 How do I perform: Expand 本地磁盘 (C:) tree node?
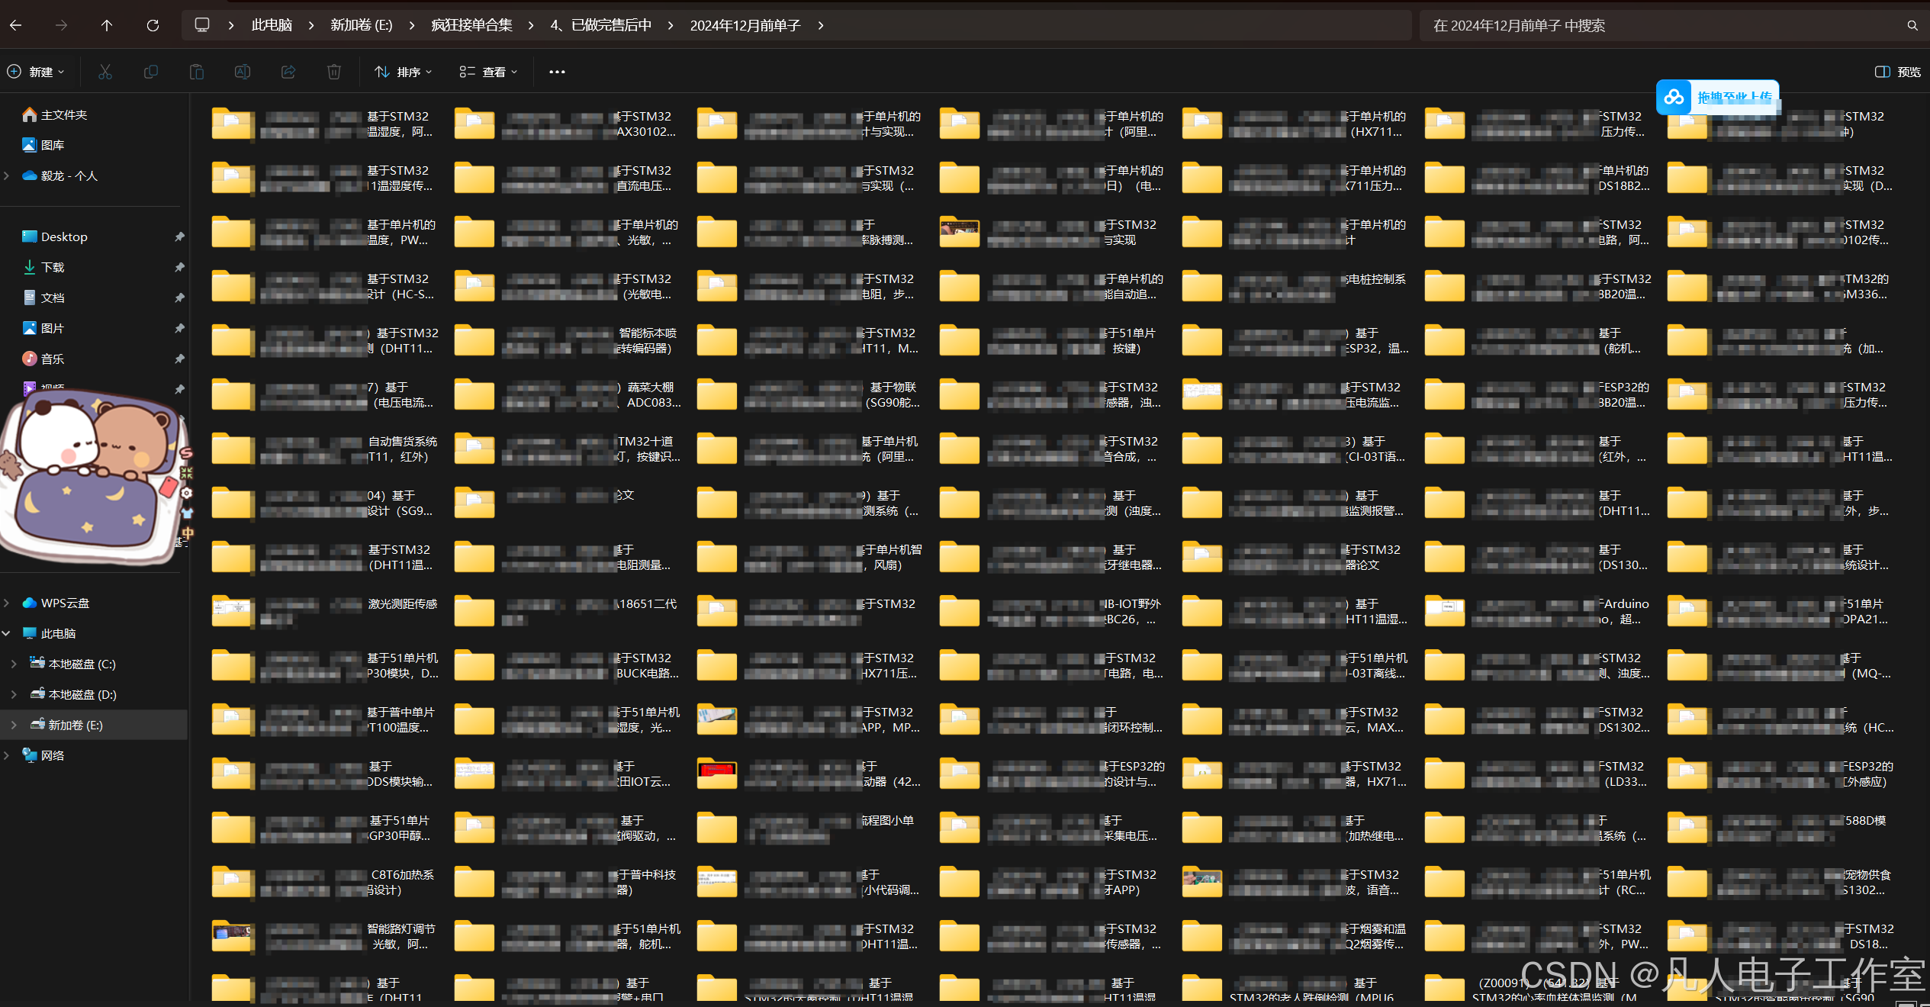point(14,664)
